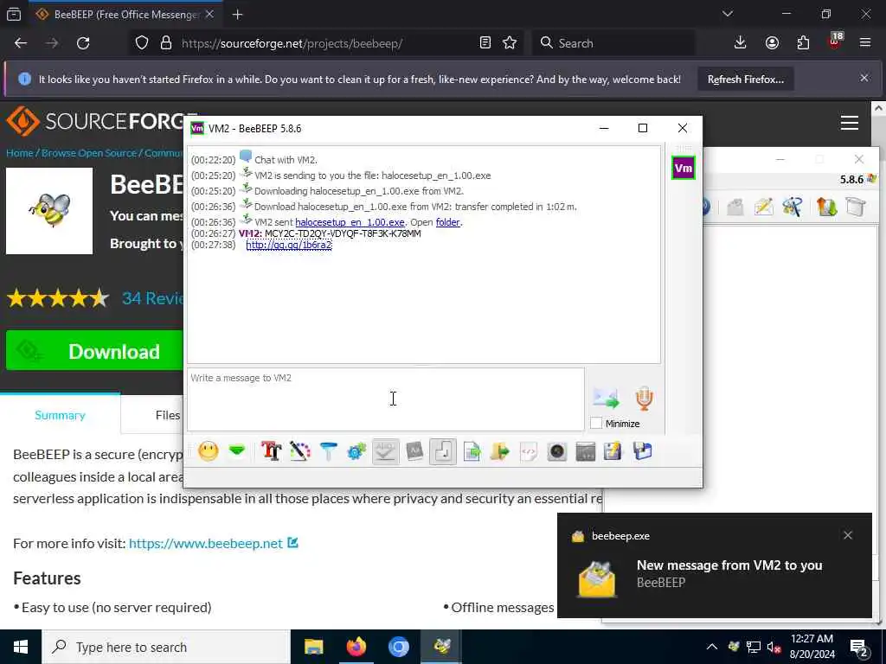Record voice message with microphone icon
Viewport: 886px width, 664px height.
click(644, 398)
